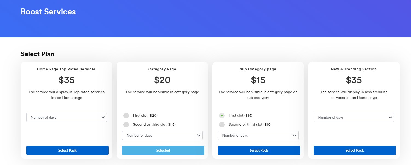Select Pack for Sub Category page plan

pyautogui.click(x=259, y=150)
